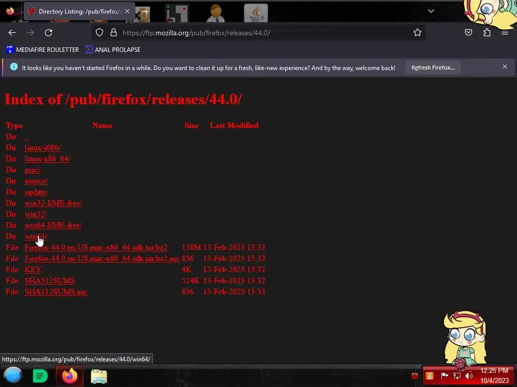Open the Firefox application menu
The image size is (517, 387).
505,33
